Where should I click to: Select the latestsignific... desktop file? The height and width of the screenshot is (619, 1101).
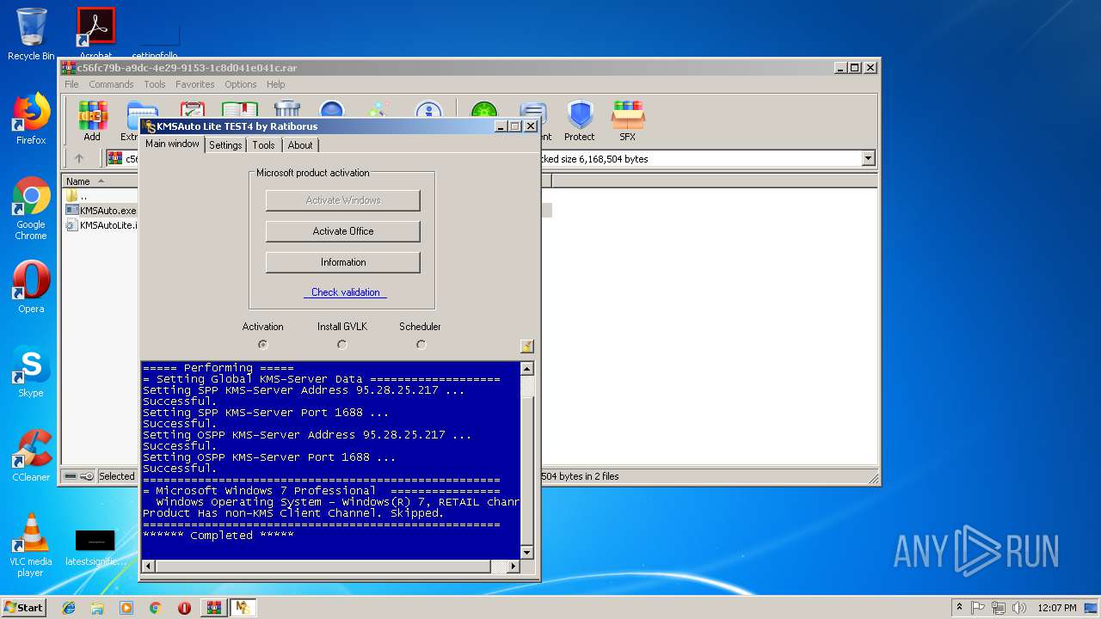pyautogui.click(x=95, y=548)
